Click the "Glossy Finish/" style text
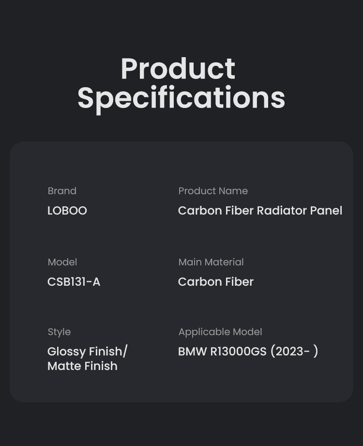Viewport: 363px width, 446px height. pyautogui.click(x=88, y=352)
